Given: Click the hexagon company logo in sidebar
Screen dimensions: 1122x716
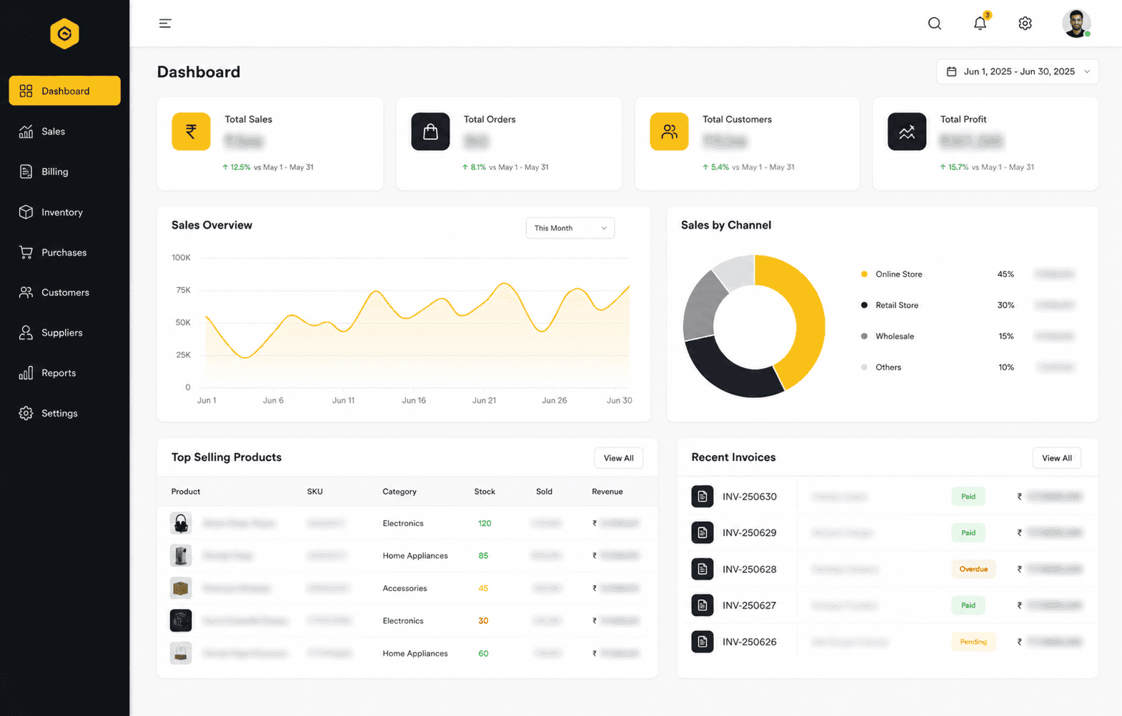Looking at the screenshot, I should (x=64, y=34).
